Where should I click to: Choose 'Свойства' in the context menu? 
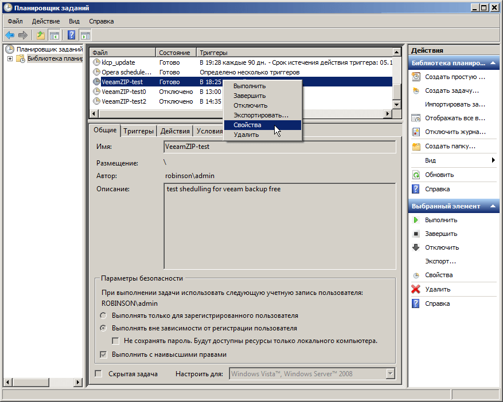[247, 125]
